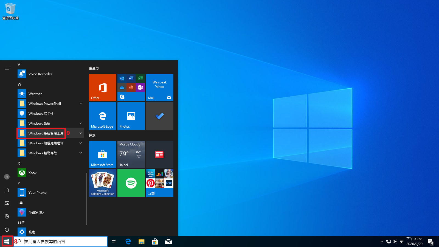Expand the Windows PowerShell folder

45,103
